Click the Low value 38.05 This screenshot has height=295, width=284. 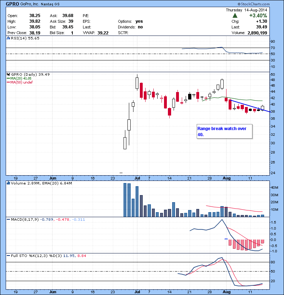(35, 27)
